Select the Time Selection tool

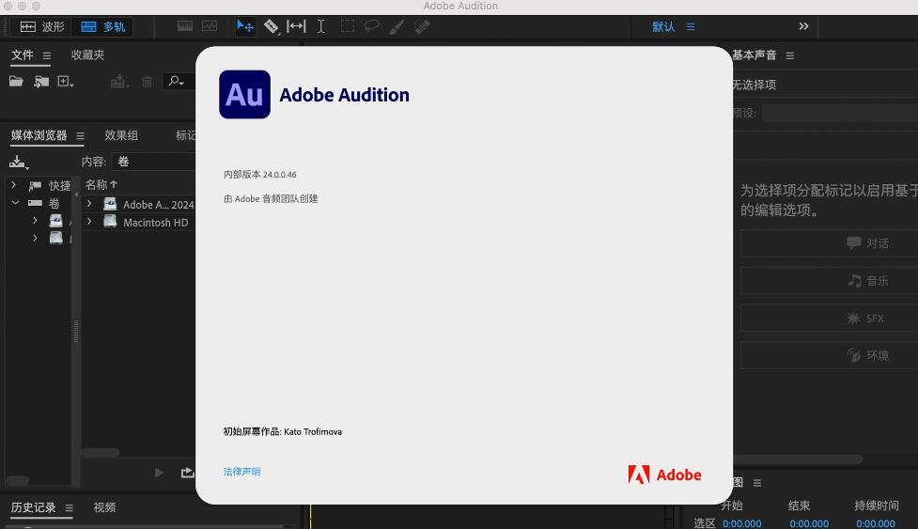[320, 26]
